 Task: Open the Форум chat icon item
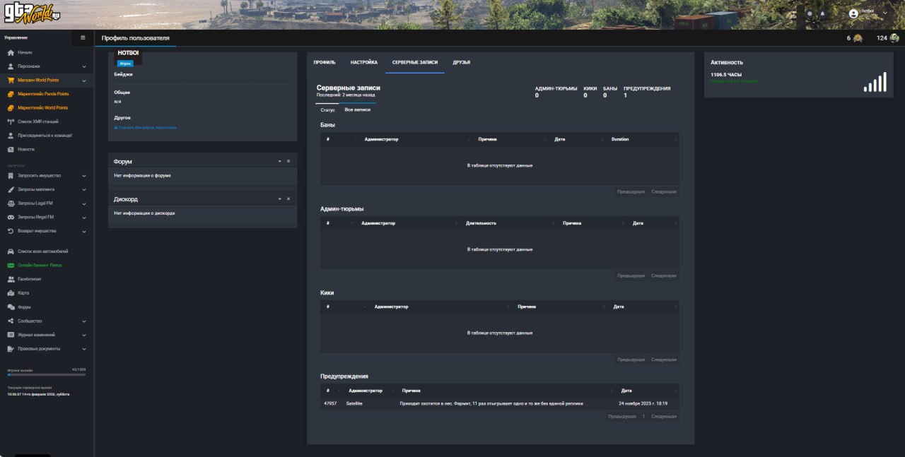coord(11,307)
